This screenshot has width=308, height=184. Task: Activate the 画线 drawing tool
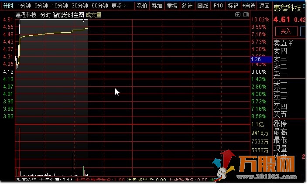pos(202,6)
